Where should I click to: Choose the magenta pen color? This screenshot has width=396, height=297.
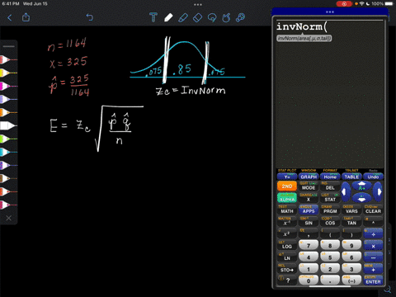pos(8,86)
